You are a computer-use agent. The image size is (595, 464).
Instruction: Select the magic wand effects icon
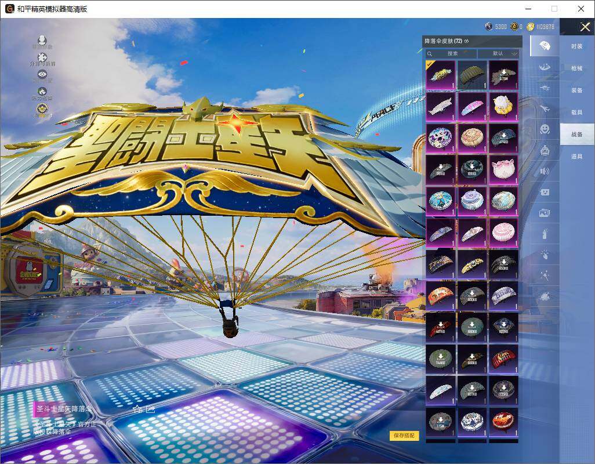545,275
